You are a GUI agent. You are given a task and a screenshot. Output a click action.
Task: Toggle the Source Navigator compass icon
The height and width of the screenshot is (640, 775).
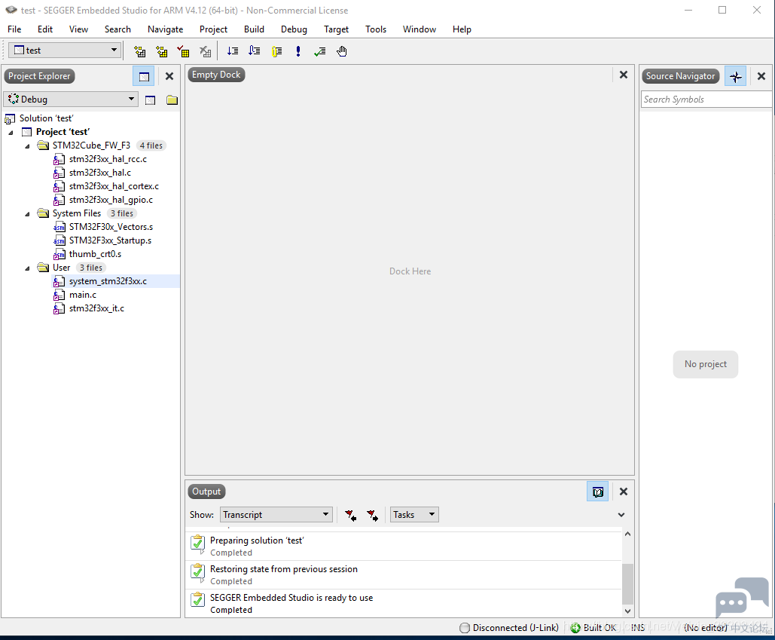(735, 76)
